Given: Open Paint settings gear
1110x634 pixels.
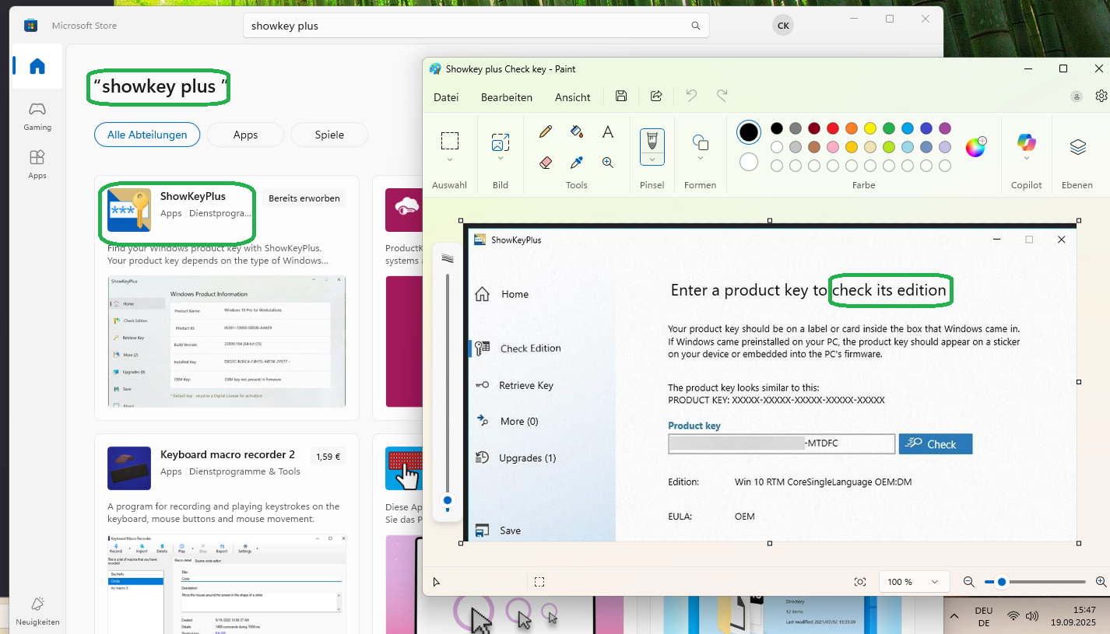Looking at the screenshot, I should pos(1101,96).
